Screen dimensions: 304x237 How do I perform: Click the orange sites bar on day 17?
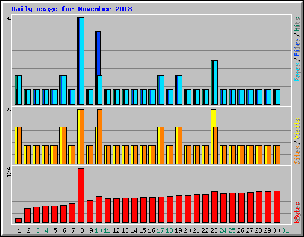coord(162,145)
